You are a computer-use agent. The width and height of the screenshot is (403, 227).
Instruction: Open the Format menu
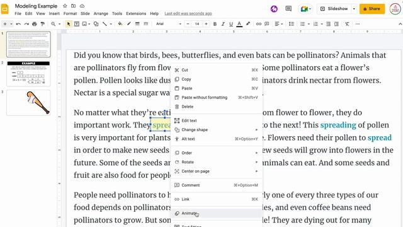point(70,14)
